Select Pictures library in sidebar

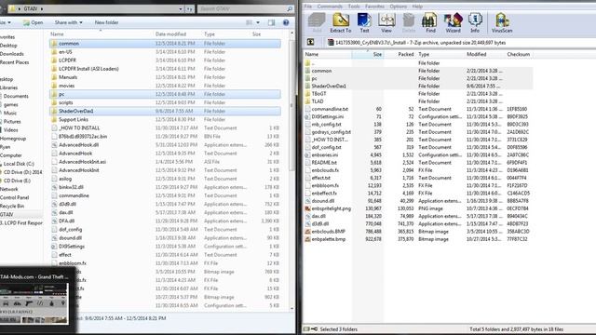click(12, 122)
